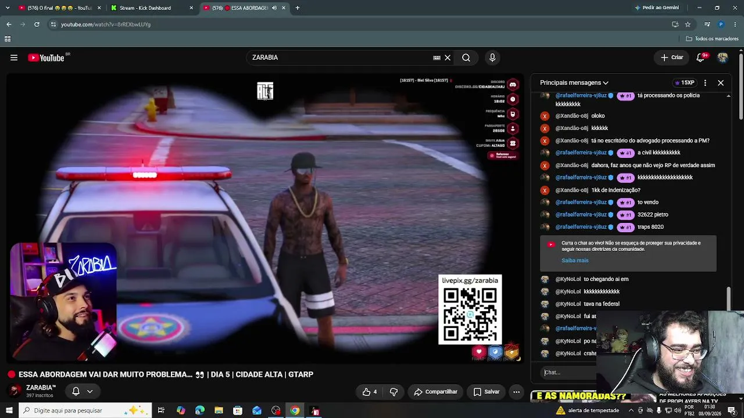Open the on-screen keyboard in search box
Screen dimensions: 744x418
pyautogui.click(x=437, y=57)
